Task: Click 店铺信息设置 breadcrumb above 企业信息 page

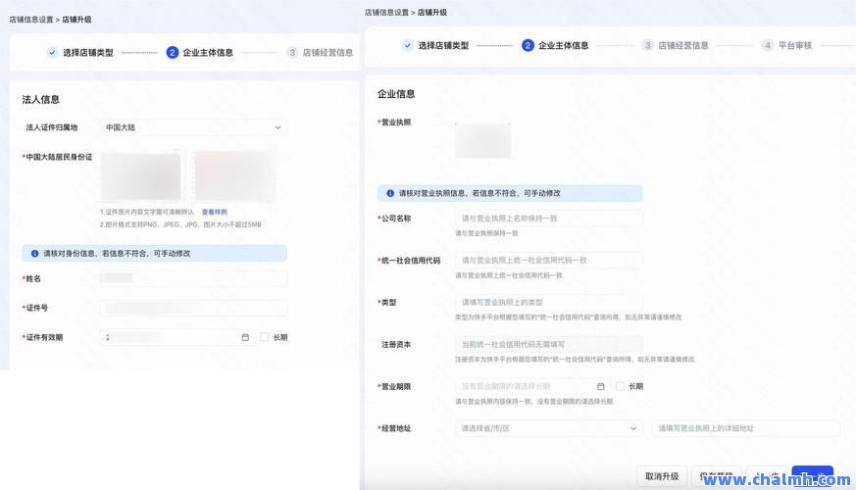Action: 386,12
